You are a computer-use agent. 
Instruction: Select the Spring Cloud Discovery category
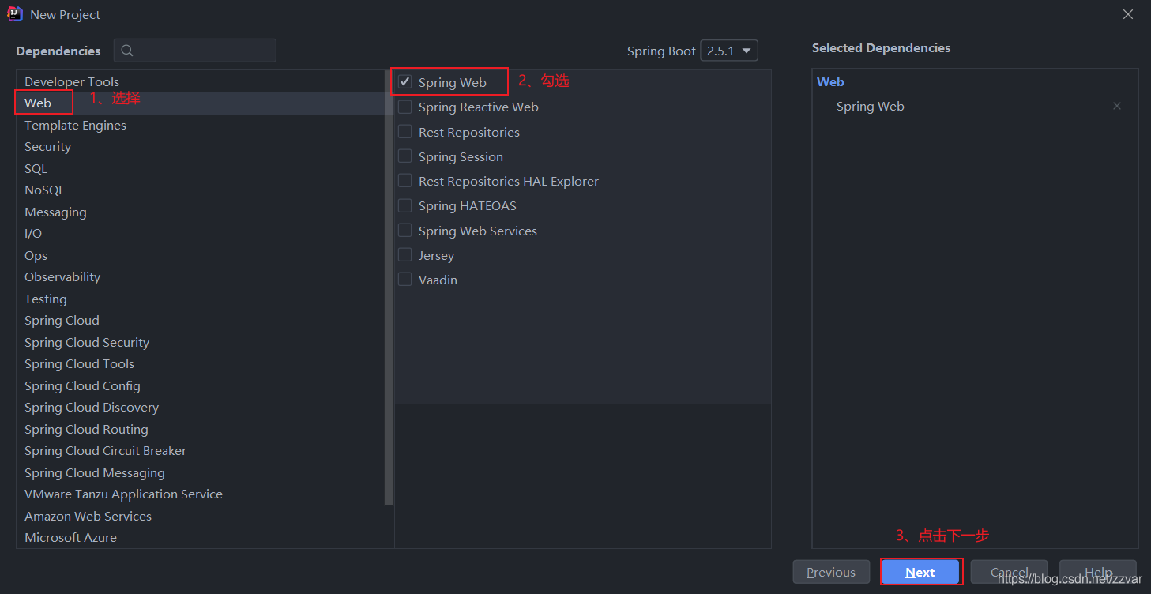(200, 408)
